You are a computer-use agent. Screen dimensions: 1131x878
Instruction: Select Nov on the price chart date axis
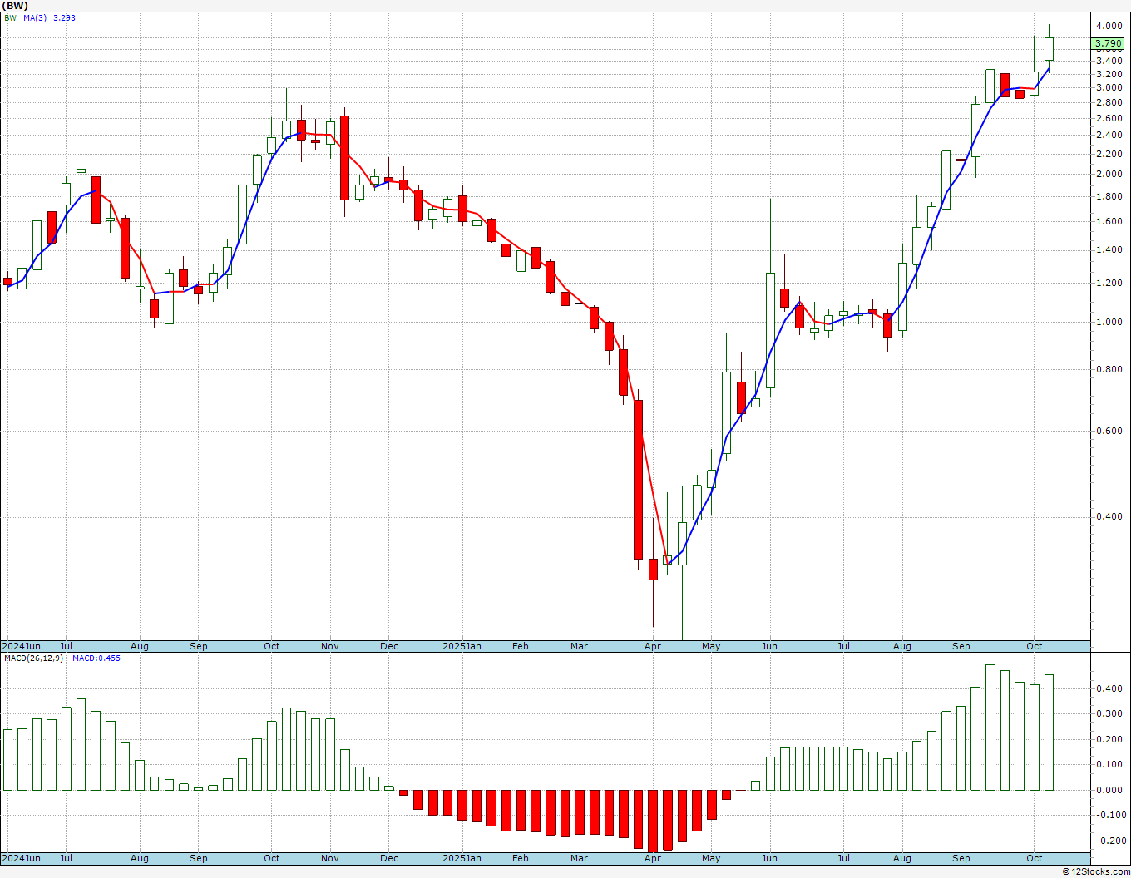point(330,646)
